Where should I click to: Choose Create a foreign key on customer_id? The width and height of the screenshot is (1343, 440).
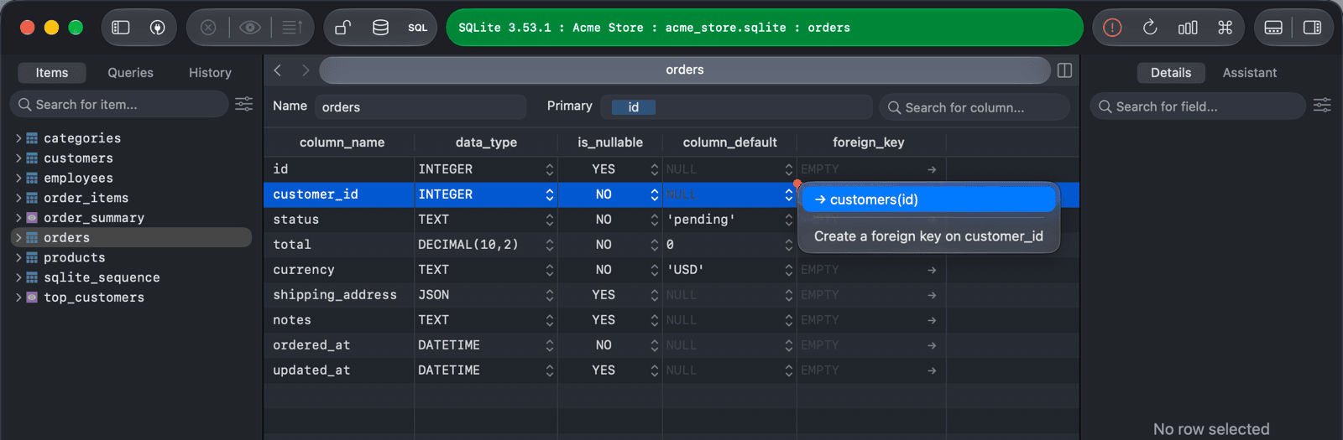pos(928,236)
